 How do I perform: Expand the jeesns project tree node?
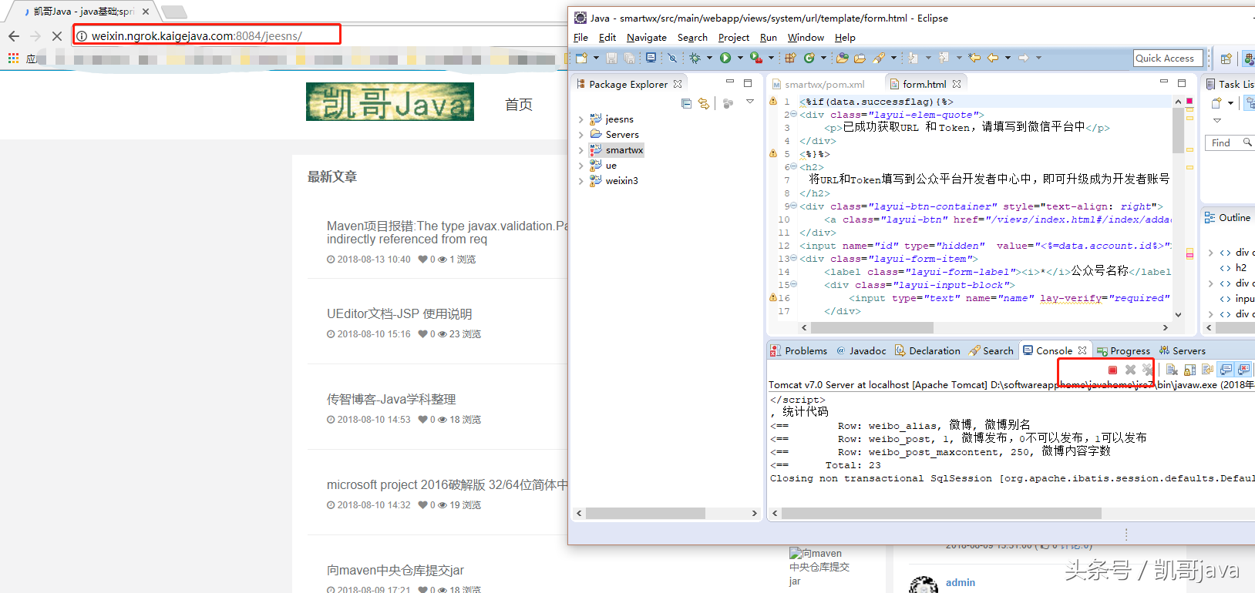click(x=580, y=119)
